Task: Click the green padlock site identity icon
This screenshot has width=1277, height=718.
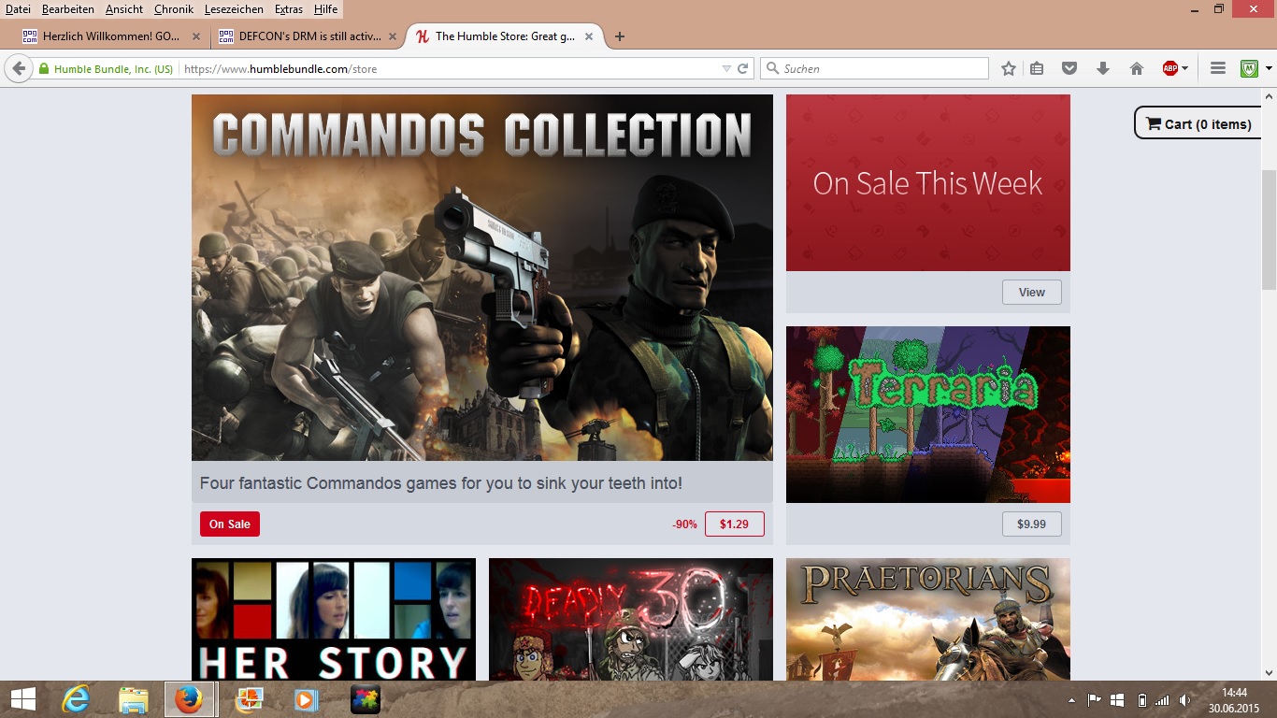Action: (43, 69)
